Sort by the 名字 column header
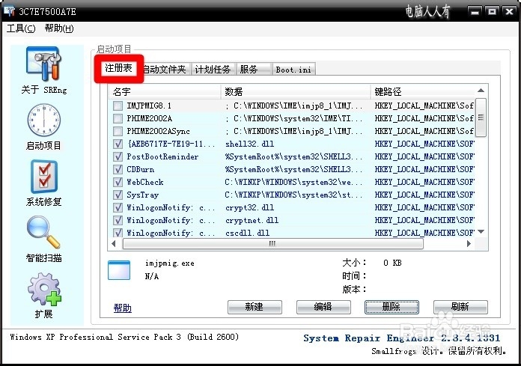This screenshot has height=366, width=521. [165, 91]
